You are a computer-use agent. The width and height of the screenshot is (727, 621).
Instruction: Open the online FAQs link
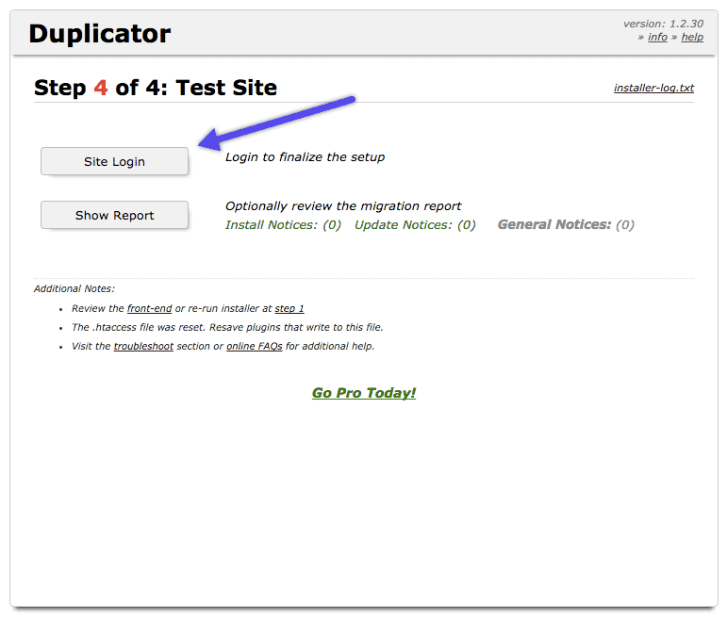coord(255,346)
